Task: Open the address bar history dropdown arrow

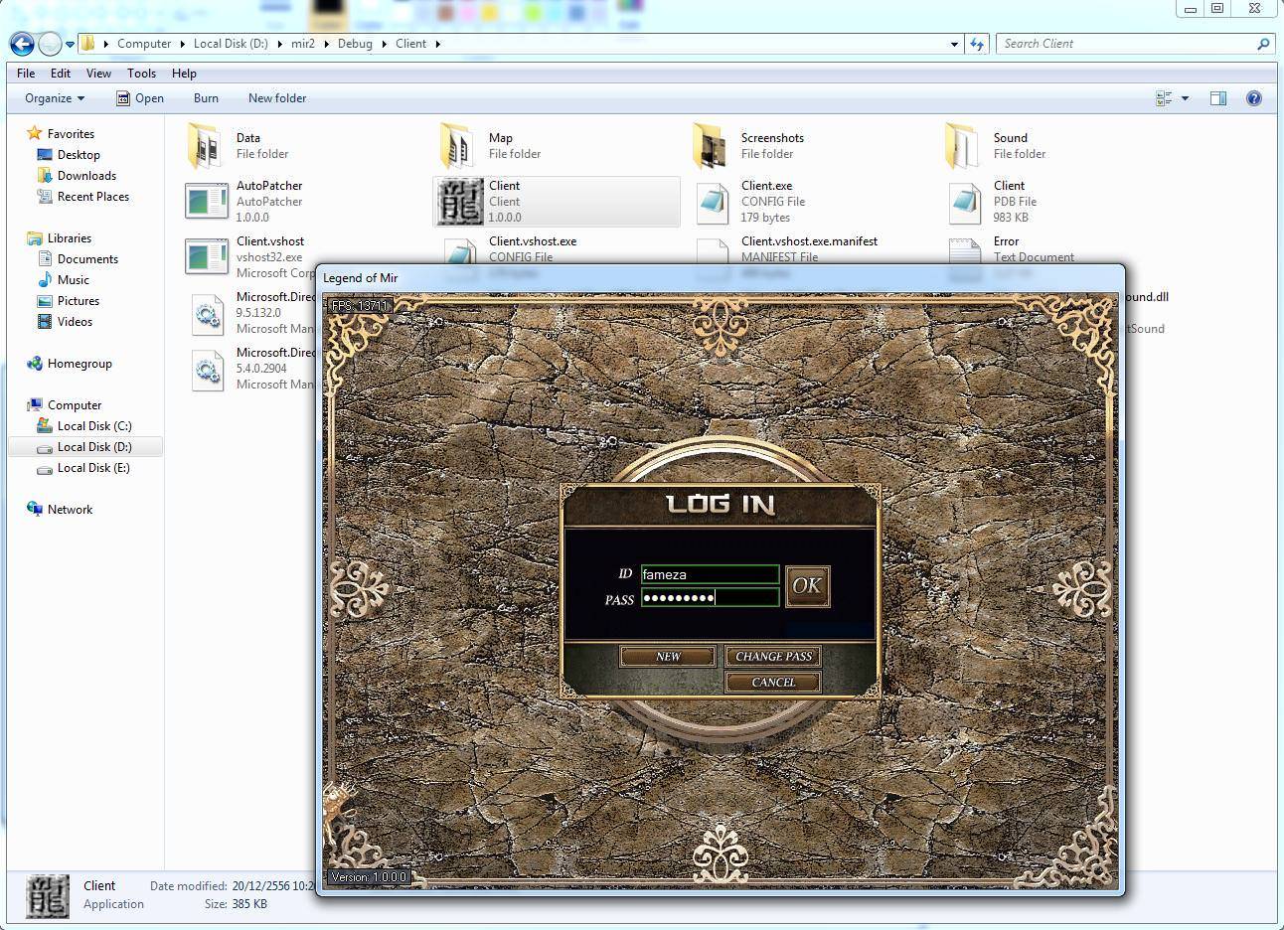Action: 954,44
